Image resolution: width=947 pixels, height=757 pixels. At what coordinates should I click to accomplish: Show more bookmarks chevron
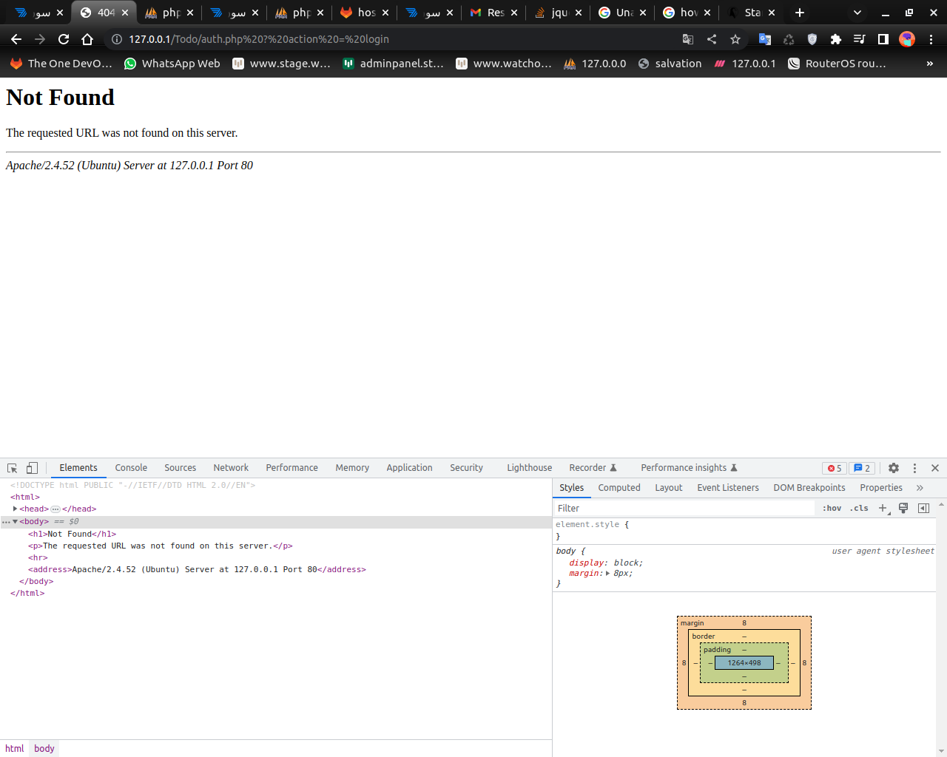coord(930,64)
